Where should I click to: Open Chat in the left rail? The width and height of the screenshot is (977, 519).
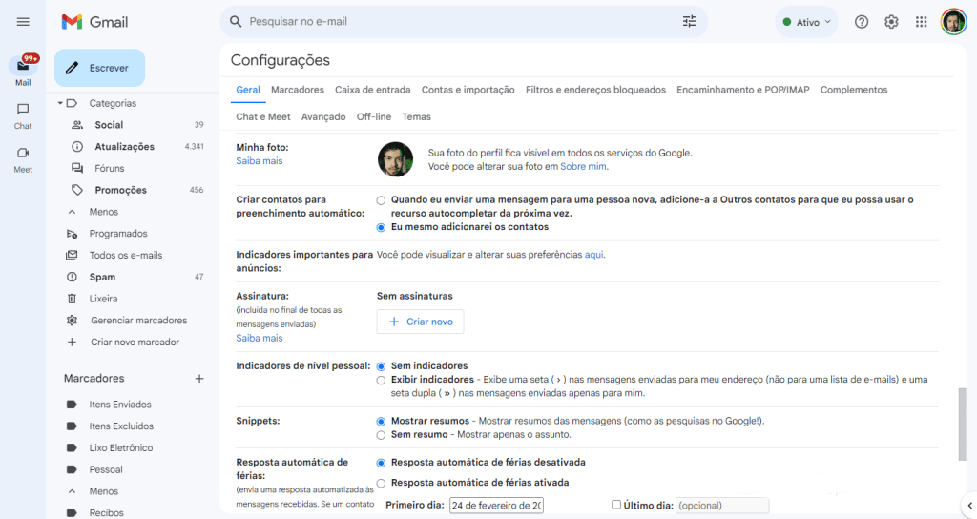point(23,115)
